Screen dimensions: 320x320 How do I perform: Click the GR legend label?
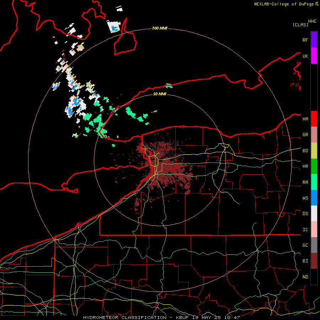point(305,135)
